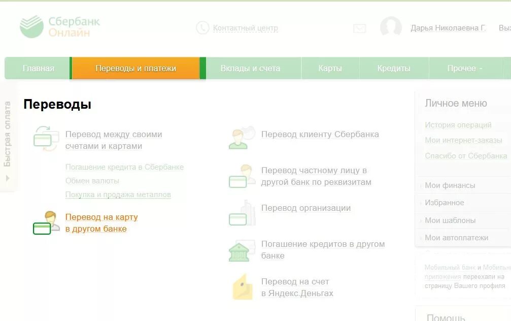The width and height of the screenshot is (511, 321).
Task: Go to the Главная tab
Action: 38,68
